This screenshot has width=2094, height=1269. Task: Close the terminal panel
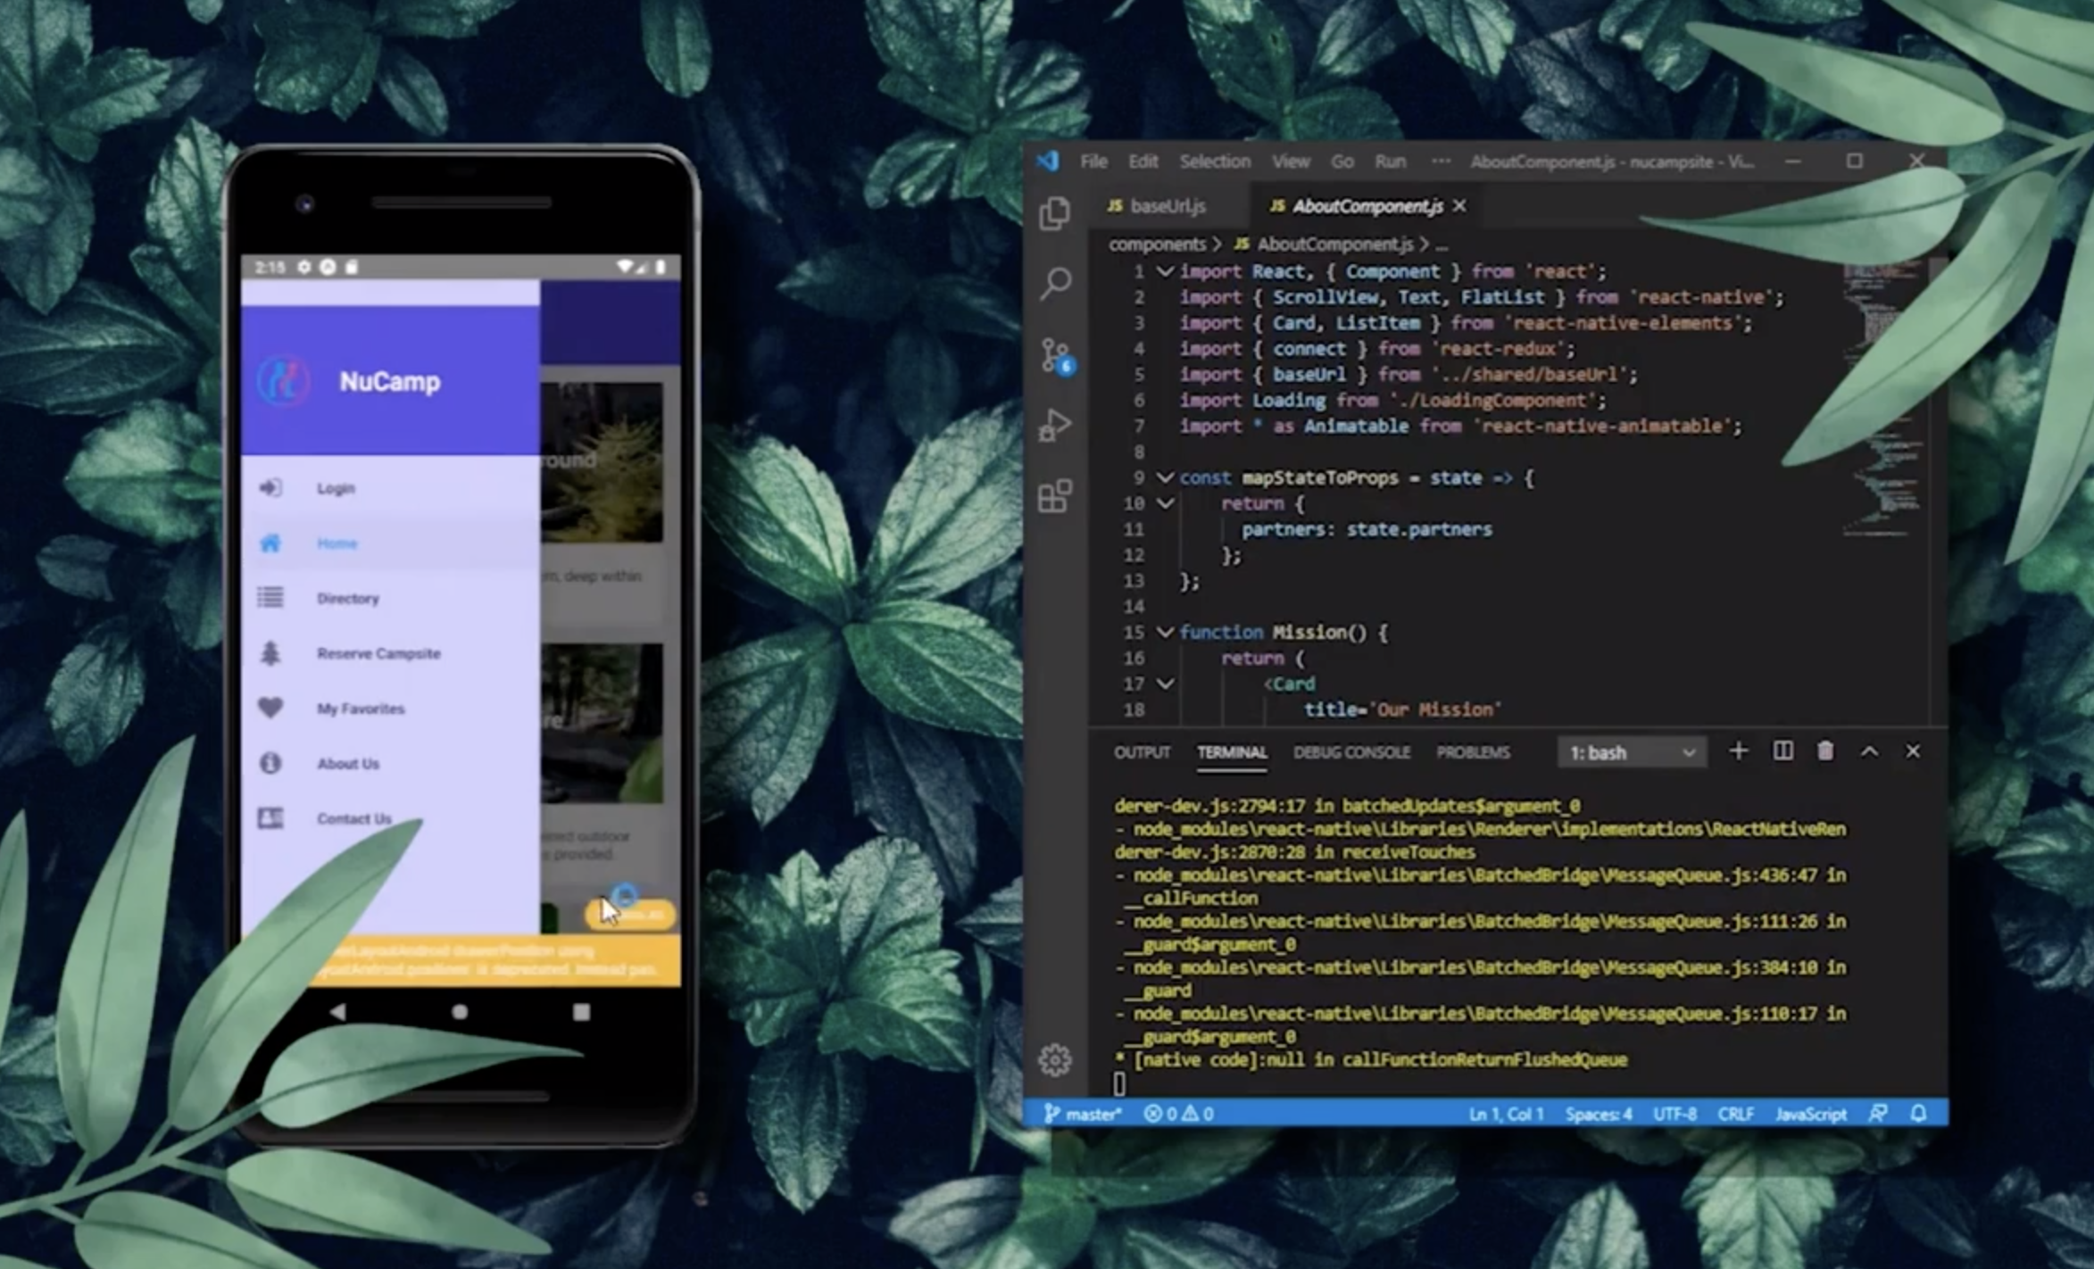(x=1913, y=751)
